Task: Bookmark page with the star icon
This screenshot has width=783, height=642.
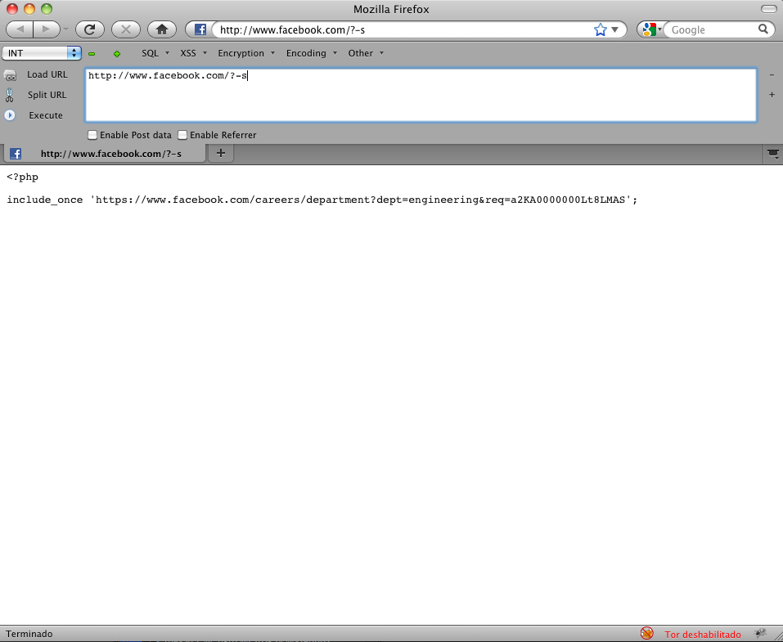Action: 601,30
